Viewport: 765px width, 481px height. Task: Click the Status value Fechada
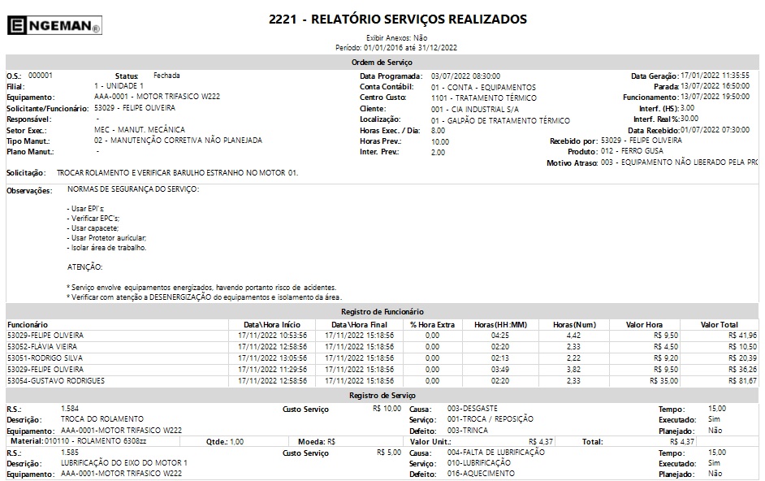point(166,76)
